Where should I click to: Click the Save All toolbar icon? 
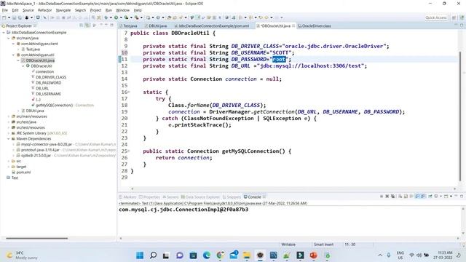coord(20,17)
